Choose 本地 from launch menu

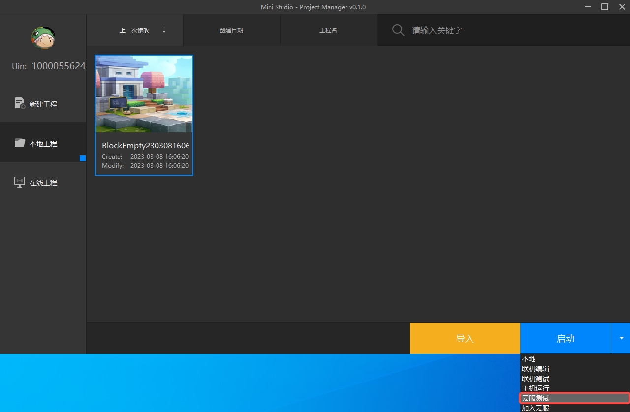coord(575,359)
